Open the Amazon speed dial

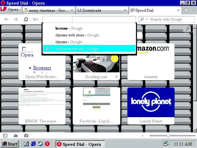click(x=151, y=62)
